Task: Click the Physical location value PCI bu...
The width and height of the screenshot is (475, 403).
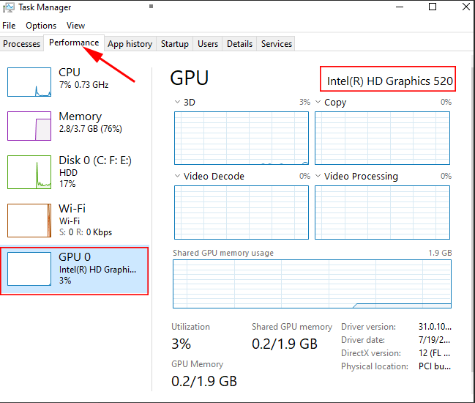Action: pyautogui.click(x=435, y=366)
